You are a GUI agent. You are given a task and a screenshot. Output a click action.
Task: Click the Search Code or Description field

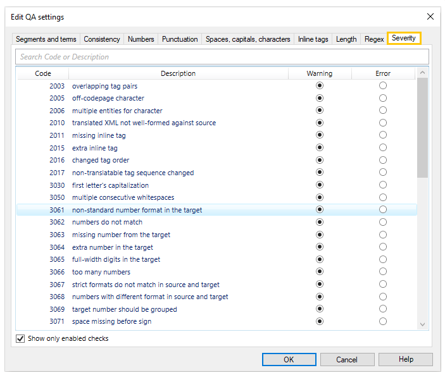point(222,57)
